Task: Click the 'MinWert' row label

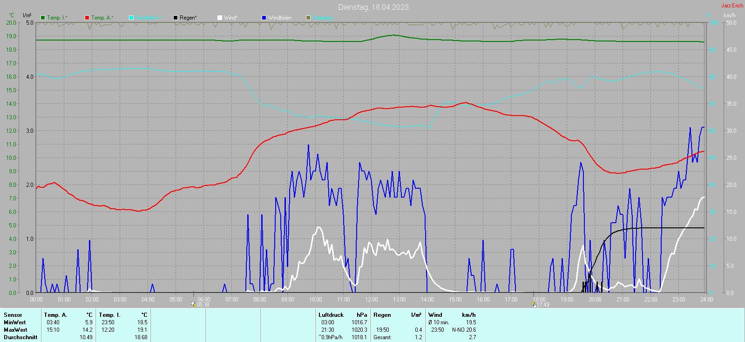Action: tap(15, 322)
